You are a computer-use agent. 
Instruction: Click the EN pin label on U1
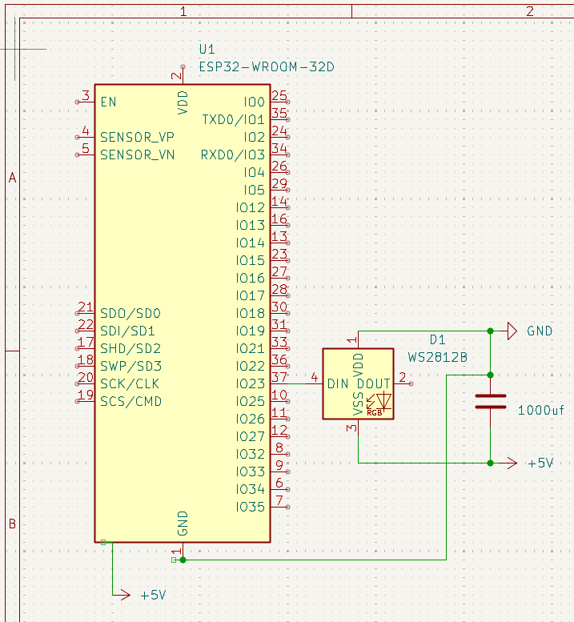pos(108,102)
